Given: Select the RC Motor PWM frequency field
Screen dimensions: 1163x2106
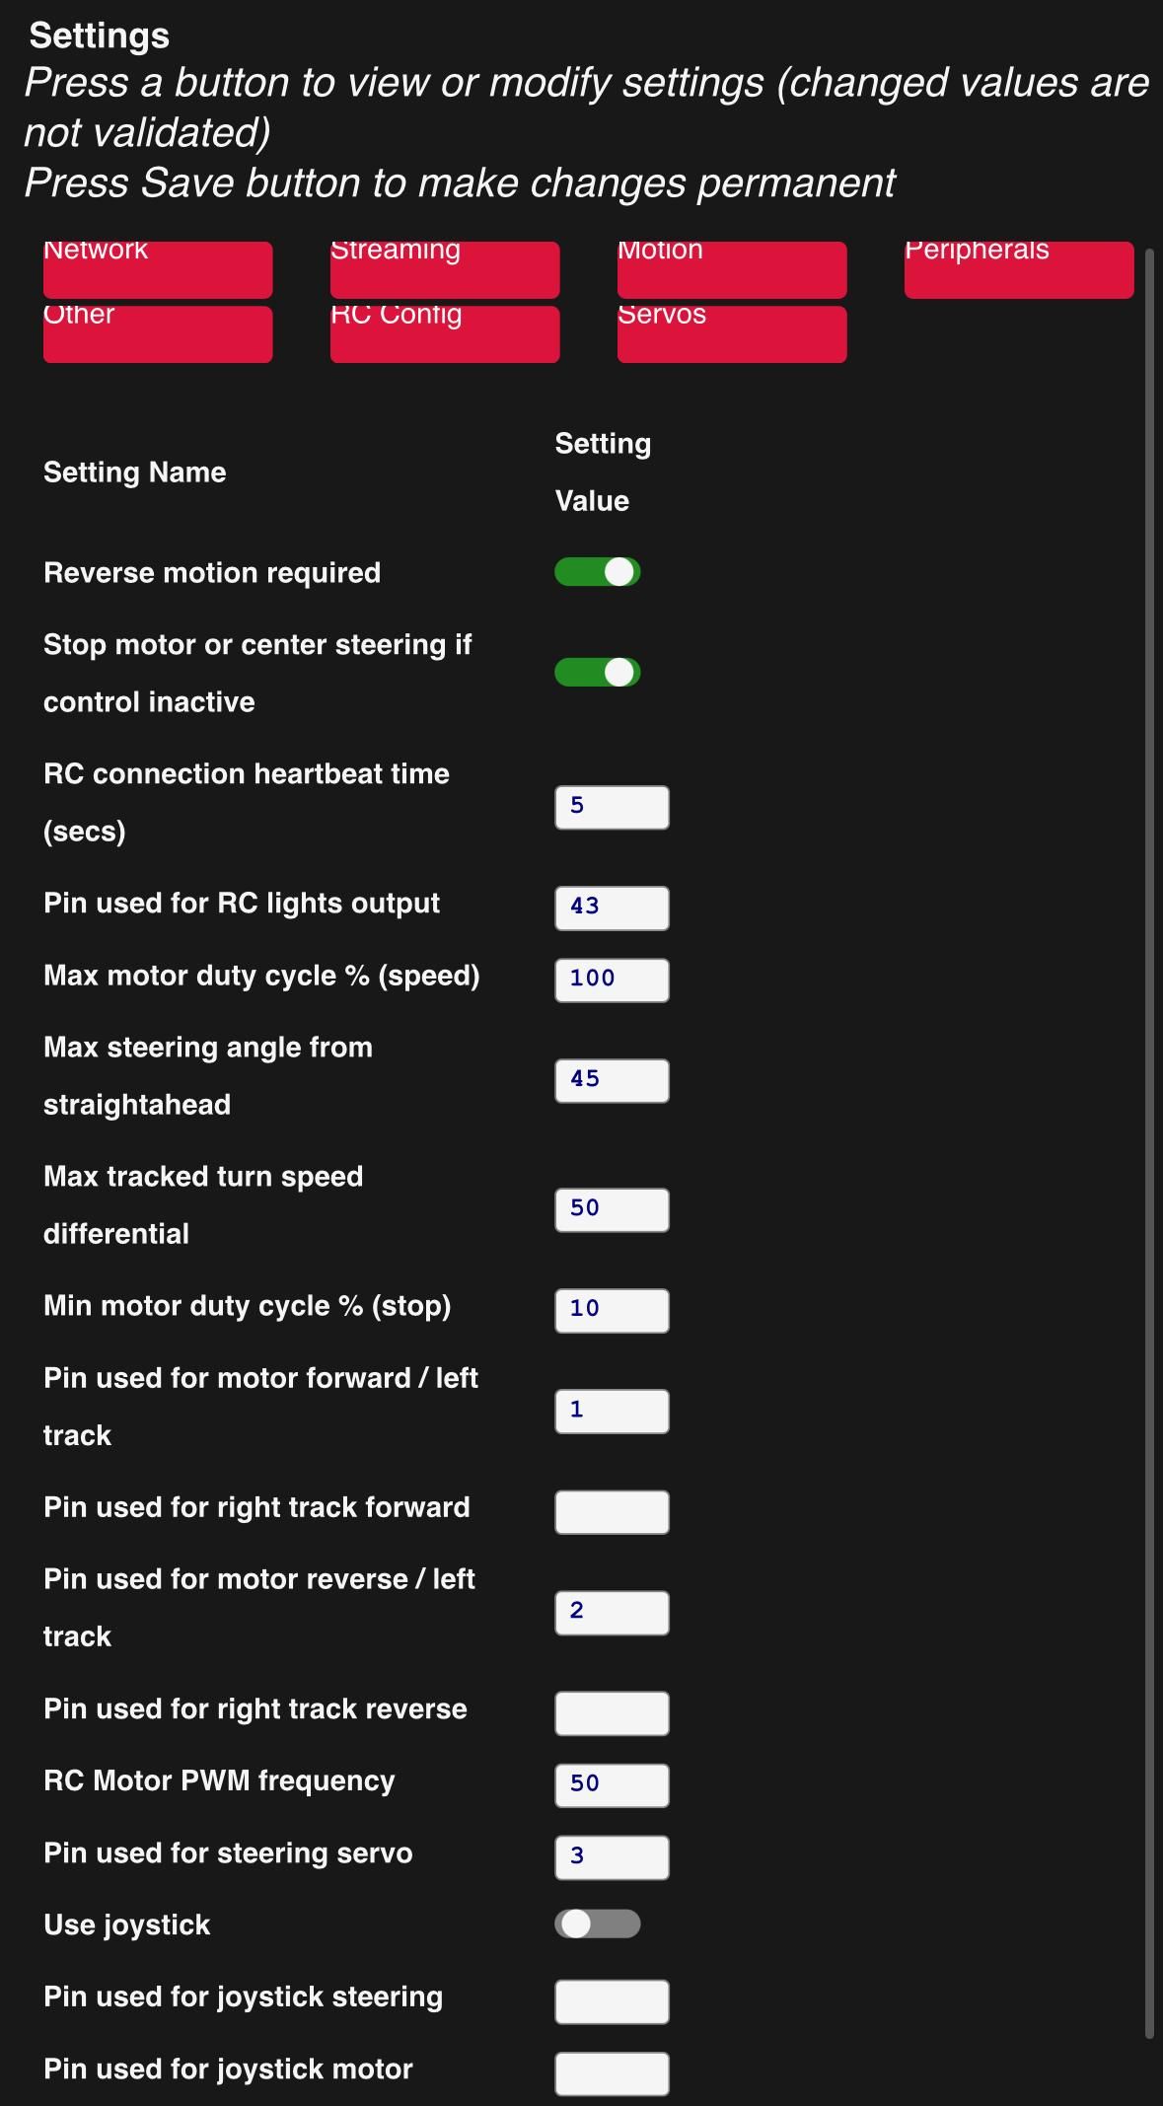Looking at the screenshot, I should tap(612, 1785).
